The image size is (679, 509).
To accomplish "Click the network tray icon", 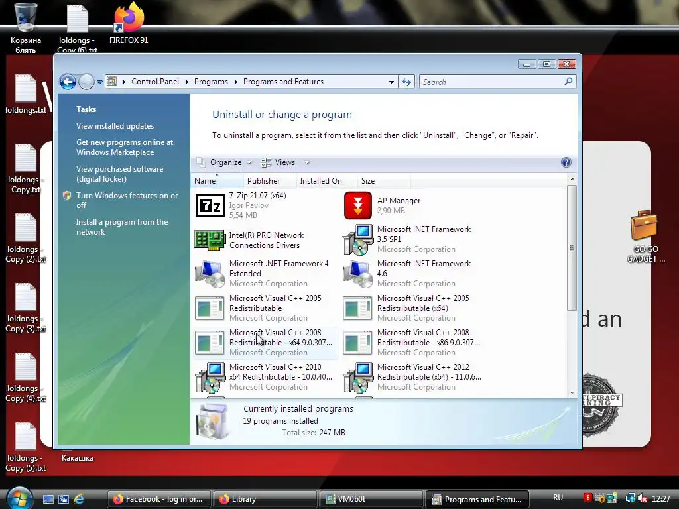I will pyautogui.click(x=630, y=498).
